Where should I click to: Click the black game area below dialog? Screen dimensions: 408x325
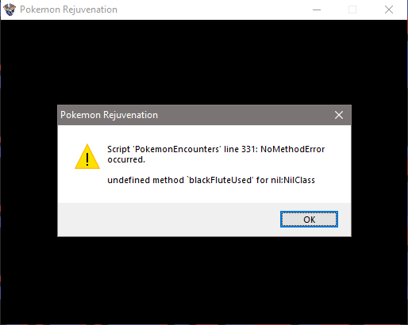point(204,280)
